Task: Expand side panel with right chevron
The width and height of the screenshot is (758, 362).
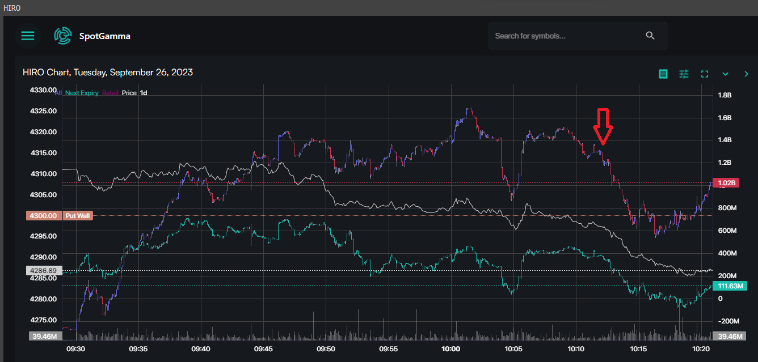Action: tap(746, 74)
